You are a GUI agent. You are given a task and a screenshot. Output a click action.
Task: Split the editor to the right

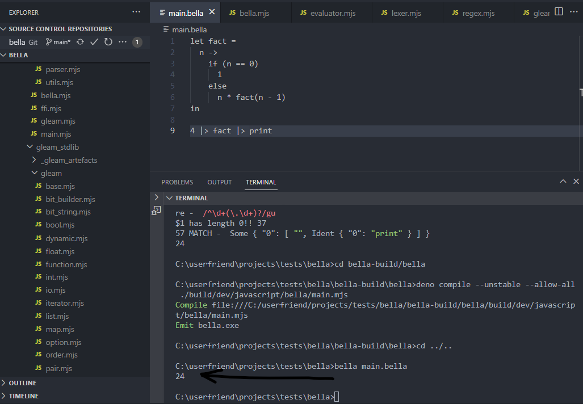559,11
